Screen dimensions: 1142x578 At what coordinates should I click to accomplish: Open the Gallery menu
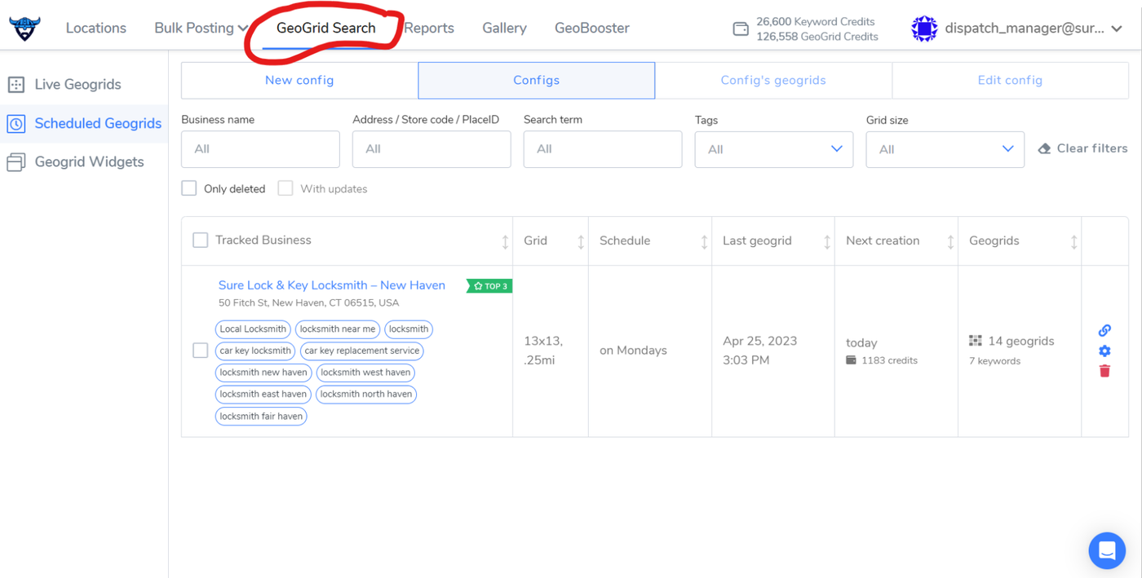pos(504,28)
